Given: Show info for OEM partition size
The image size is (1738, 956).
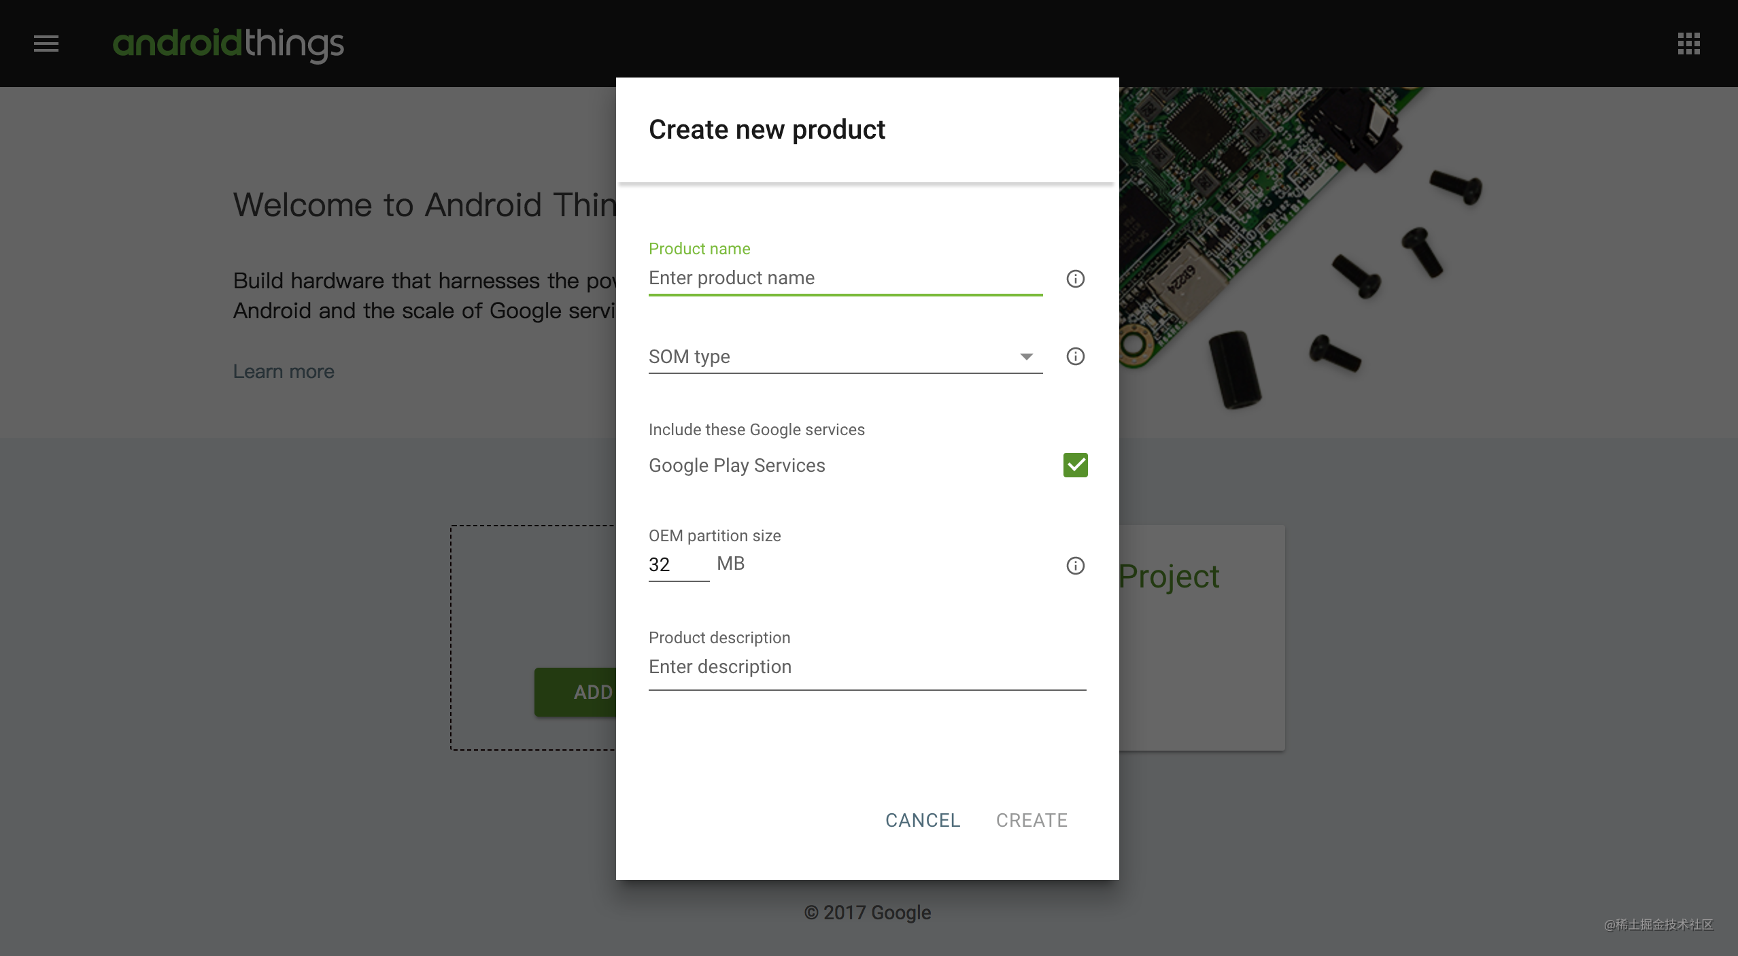Looking at the screenshot, I should point(1075,566).
